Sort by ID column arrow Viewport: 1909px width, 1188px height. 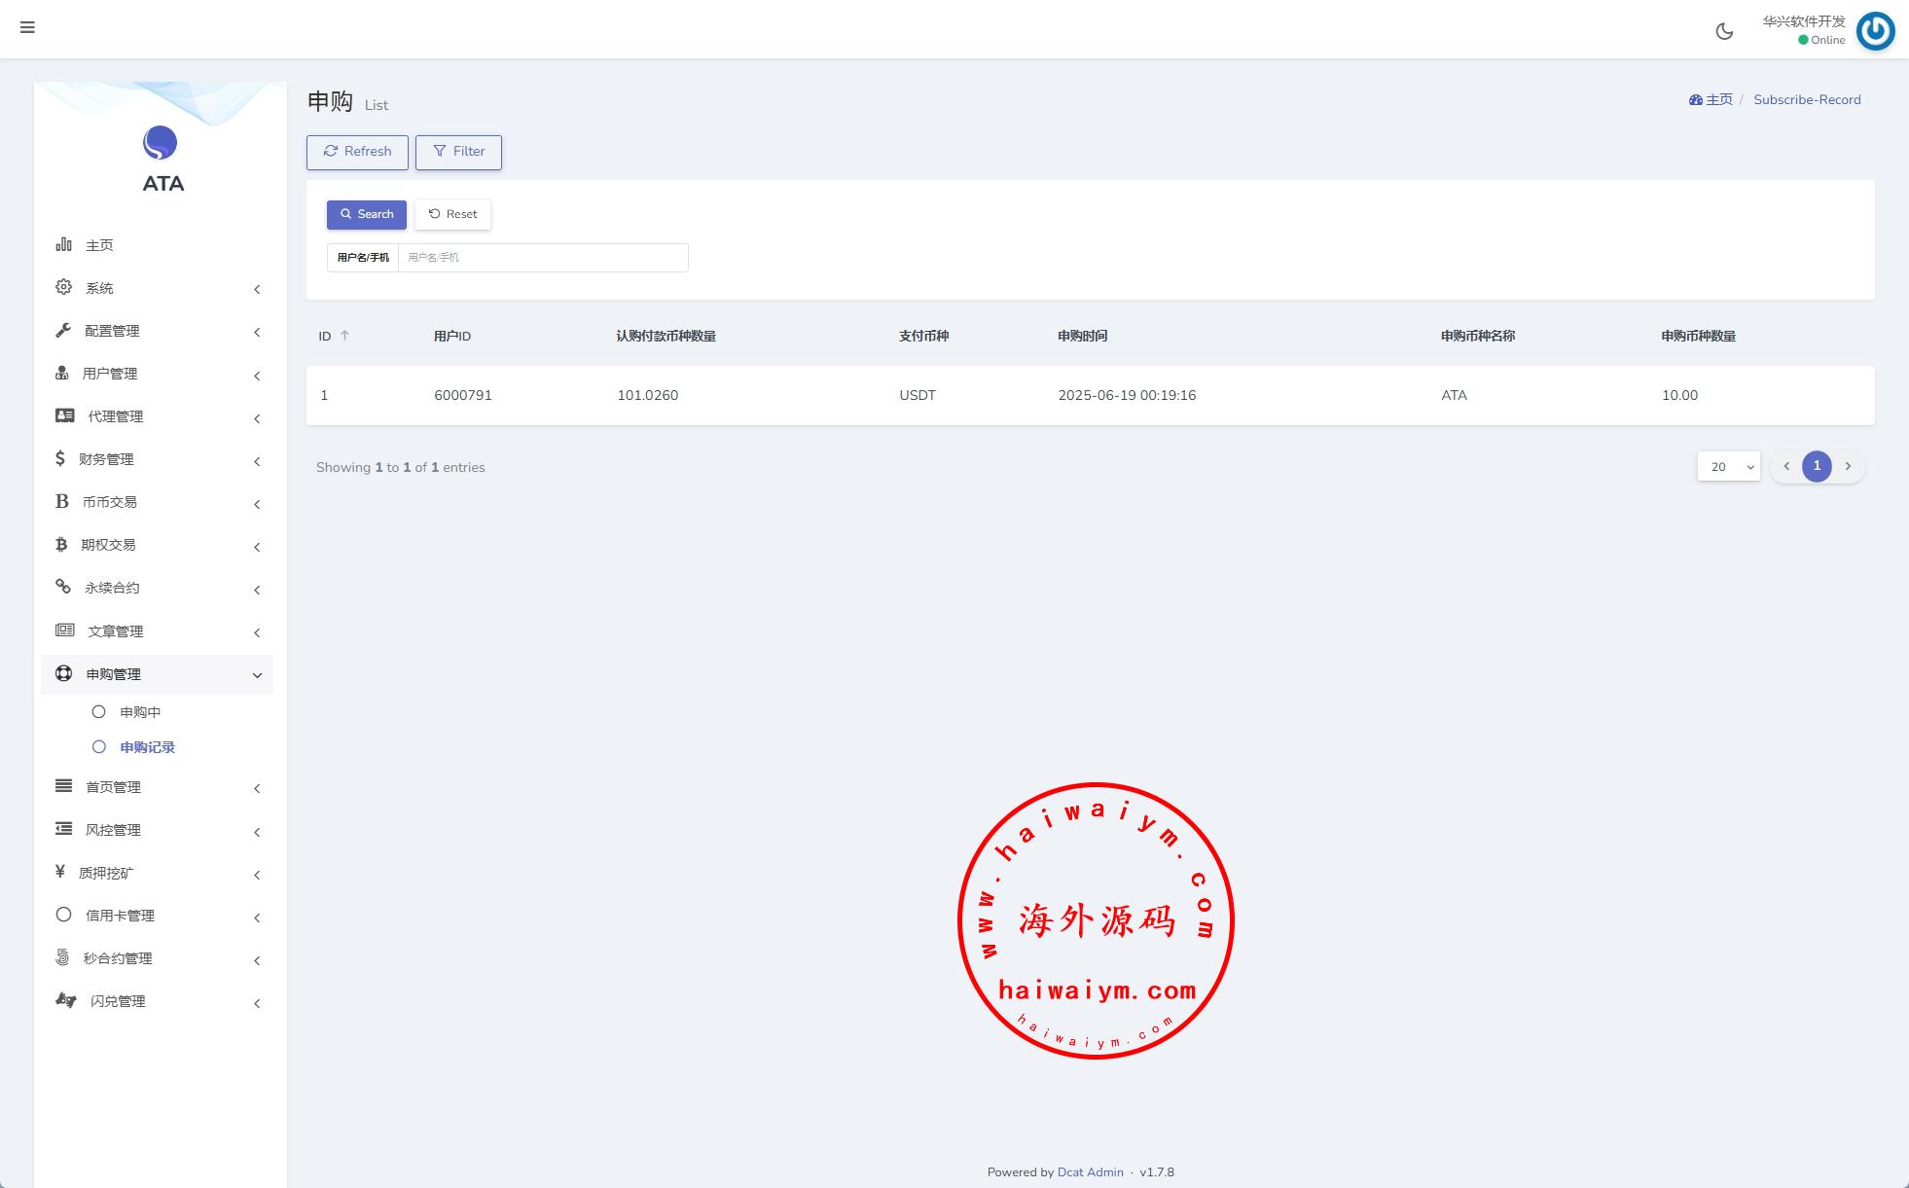(x=344, y=336)
